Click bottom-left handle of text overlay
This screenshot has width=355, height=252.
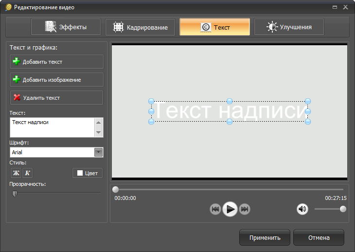151,122
